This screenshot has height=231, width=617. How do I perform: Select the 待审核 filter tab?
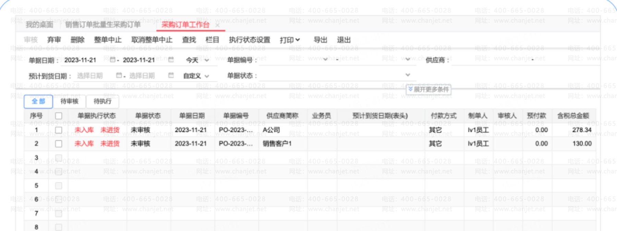pos(69,101)
